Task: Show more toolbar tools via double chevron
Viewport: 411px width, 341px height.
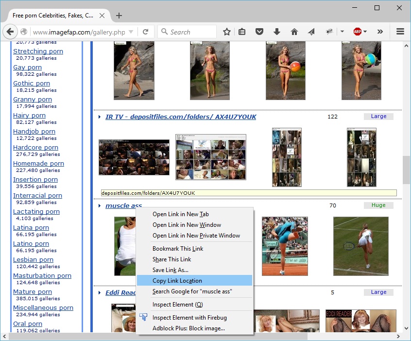Action: pyautogui.click(x=380, y=32)
